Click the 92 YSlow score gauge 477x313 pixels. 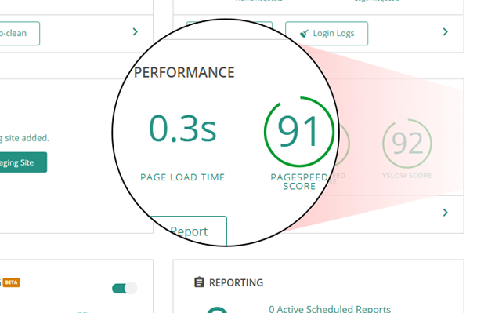(x=407, y=144)
